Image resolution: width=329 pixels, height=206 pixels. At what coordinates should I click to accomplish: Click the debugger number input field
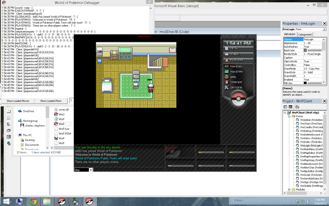72,101
